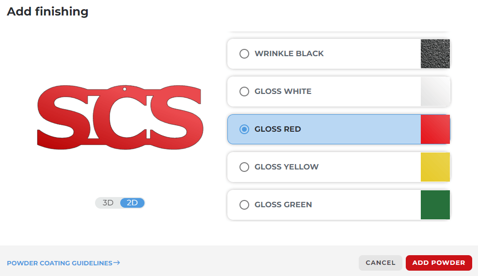478x276 pixels.
Task: Open the Powder Coating Guidelines link
Action: tap(59, 263)
